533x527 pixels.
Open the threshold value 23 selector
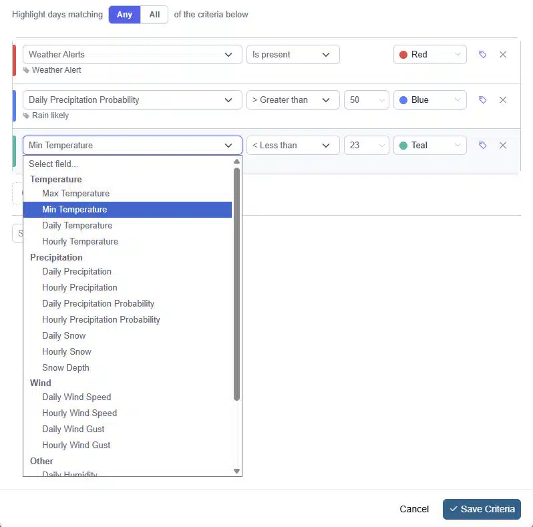(x=366, y=146)
